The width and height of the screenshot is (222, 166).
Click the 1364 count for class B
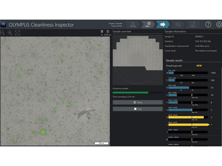[x=213, y=73]
